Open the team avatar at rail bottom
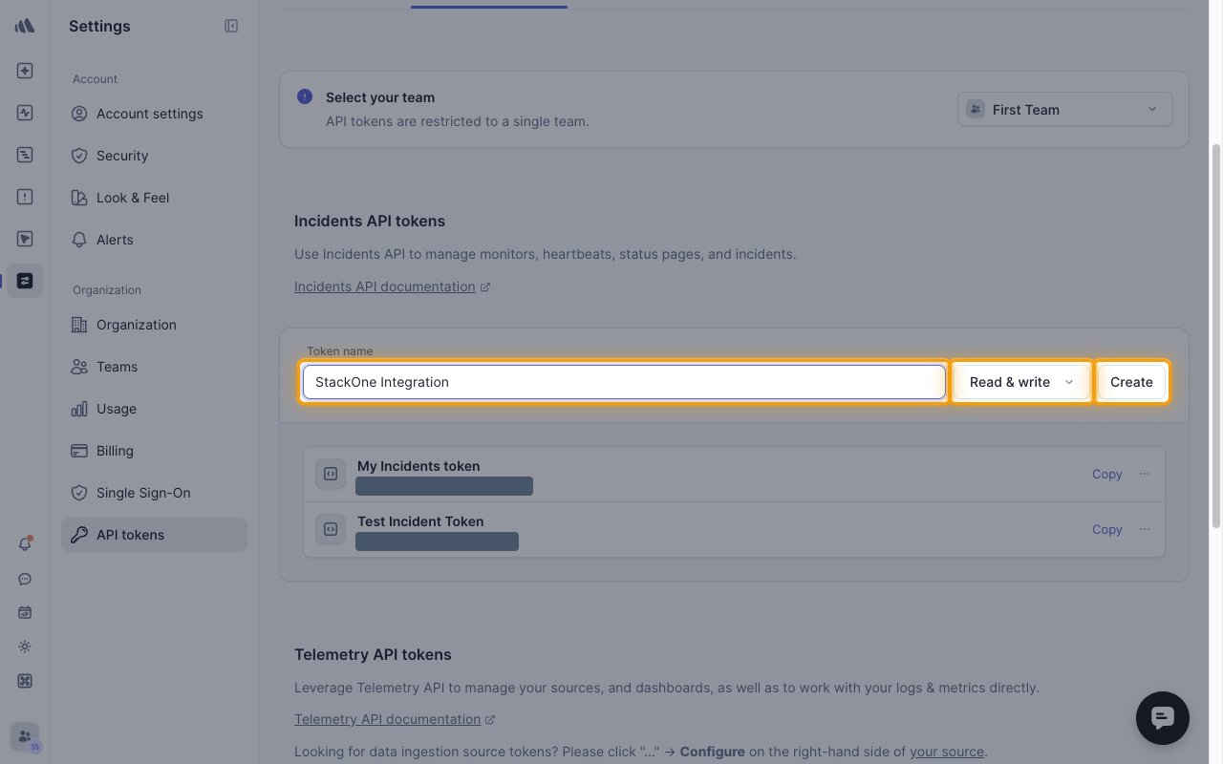Viewport: 1223px width, 764px height. [x=25, y=737]
